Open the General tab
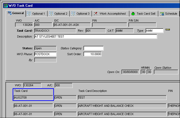Screen dimensions: 180x118 coord(16,13)
